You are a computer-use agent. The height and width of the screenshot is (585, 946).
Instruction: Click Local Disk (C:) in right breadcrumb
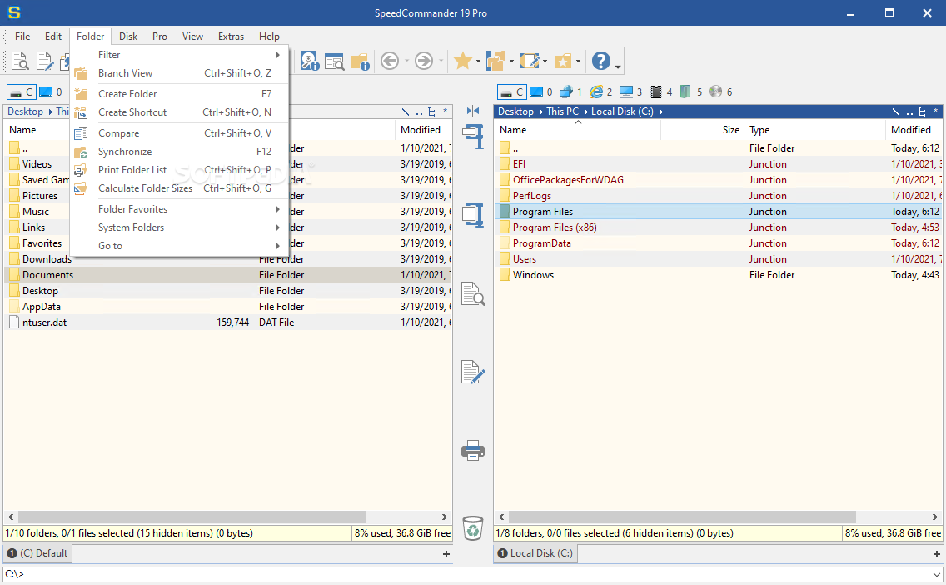coord(622,112)
